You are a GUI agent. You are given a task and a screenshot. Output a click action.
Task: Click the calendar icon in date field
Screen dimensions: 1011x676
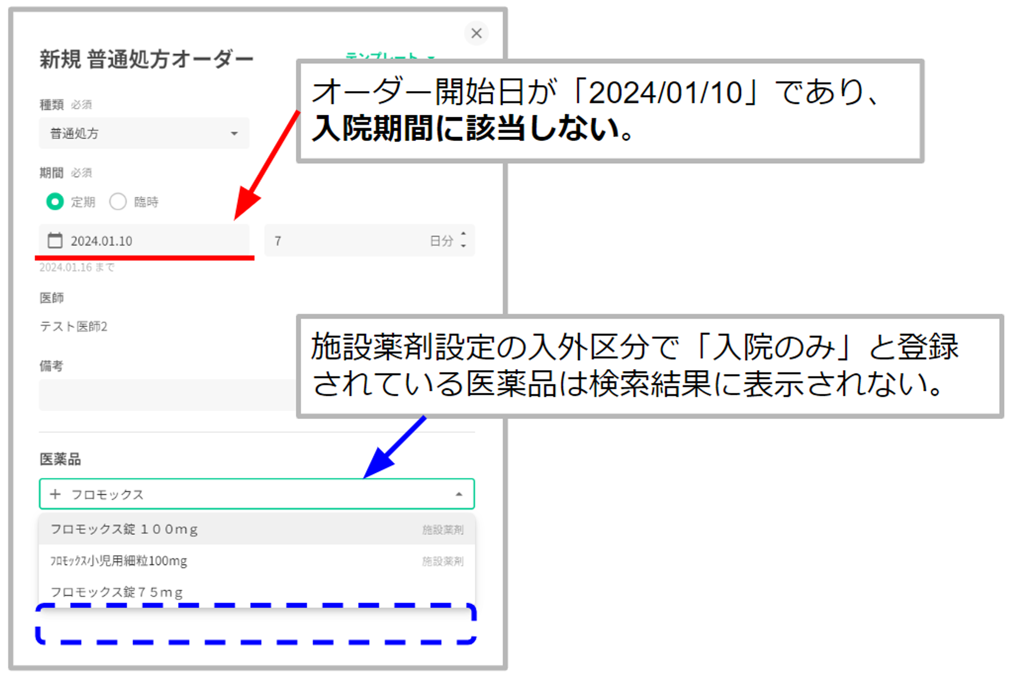55,241
